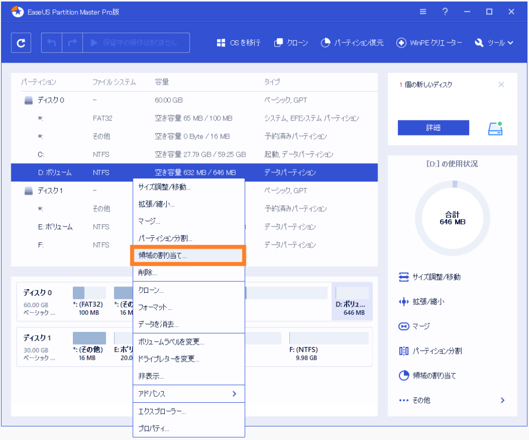Click the タイプ column header
Viewport: 529px width, 440px height.
(x=272, y=82)
